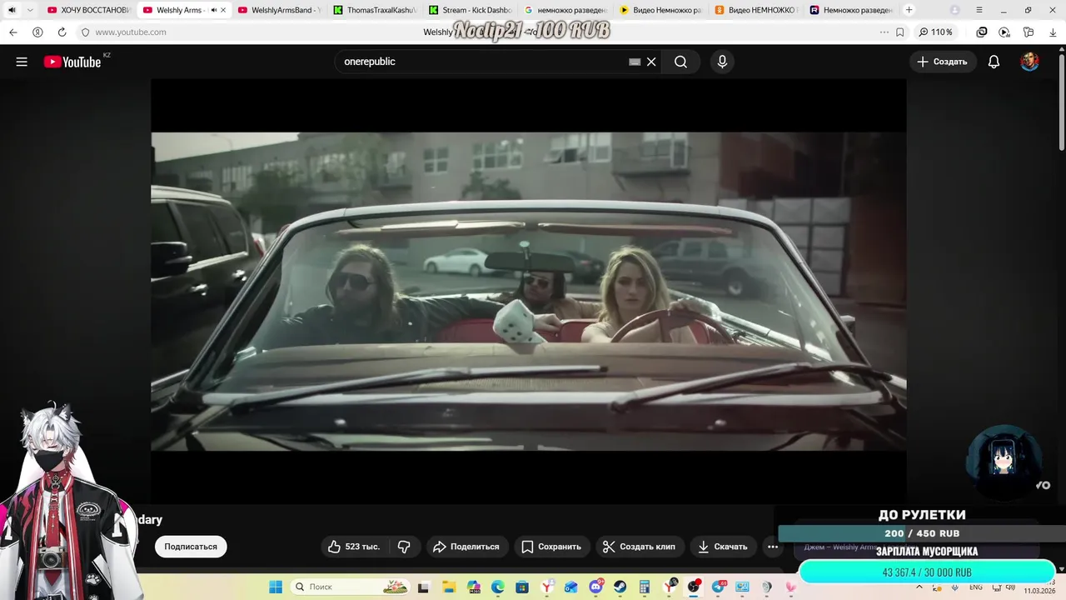
Task: Open a new browser tab with plus
Action: click(909, 10)
